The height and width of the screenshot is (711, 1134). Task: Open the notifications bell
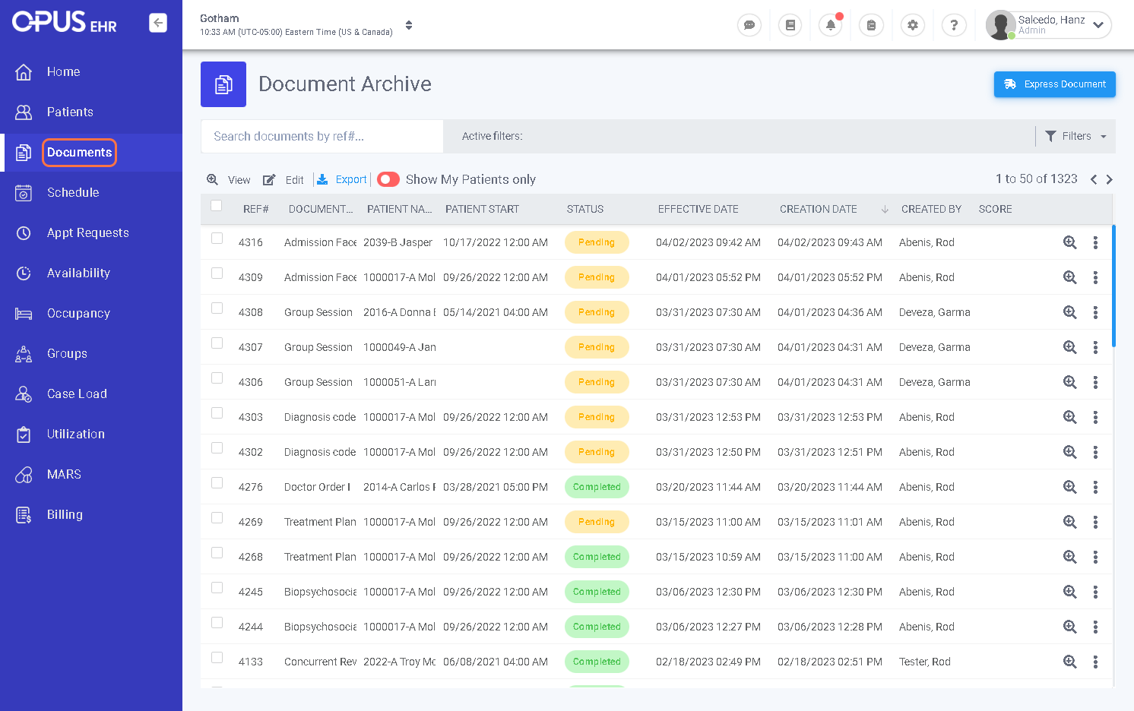[831, 25]
